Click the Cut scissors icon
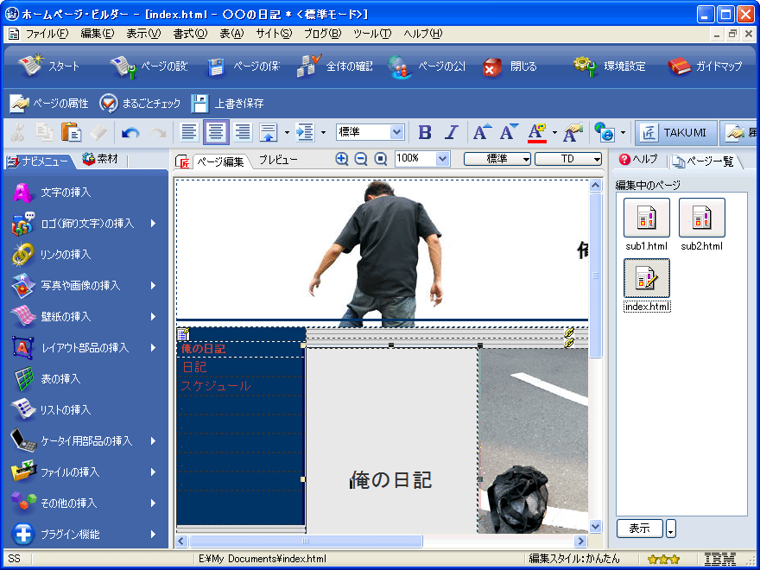Viewport: 760px width, 570px height. [18, 132]
